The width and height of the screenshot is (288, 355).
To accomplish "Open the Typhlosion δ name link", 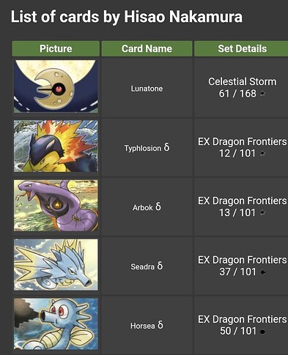I will tap(147, 148).
